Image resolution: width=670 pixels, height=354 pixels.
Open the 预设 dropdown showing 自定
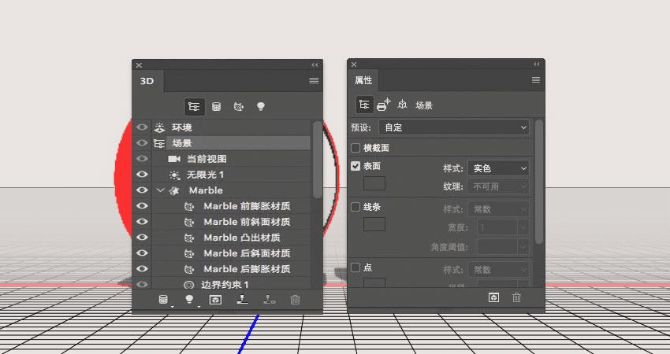click(x=454, y=127)
